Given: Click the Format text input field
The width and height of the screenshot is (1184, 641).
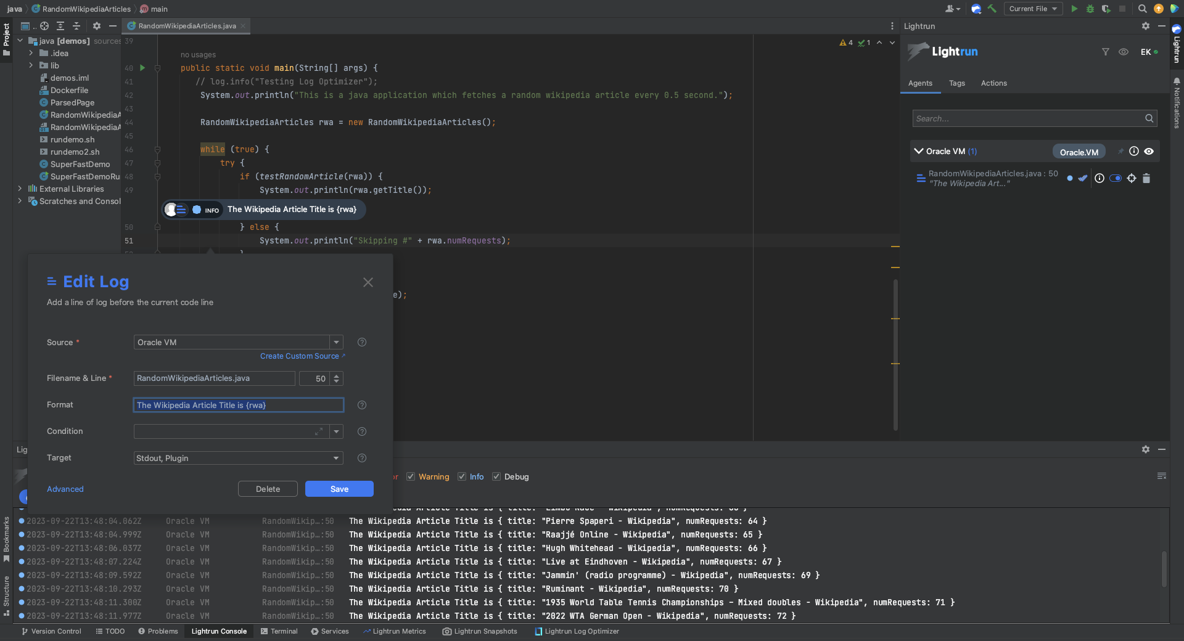Looking at the screenshot, I should coord(238,405).
